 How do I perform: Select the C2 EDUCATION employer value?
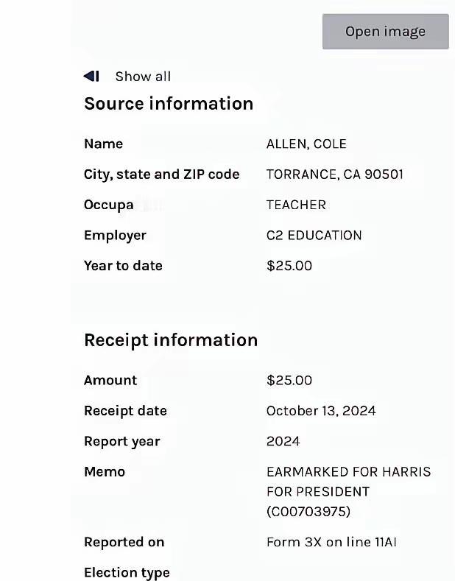pos(314,236)
